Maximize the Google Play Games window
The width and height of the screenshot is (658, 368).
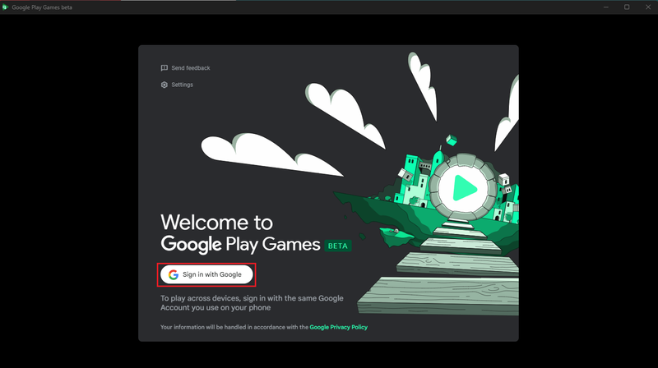(627, 7)
